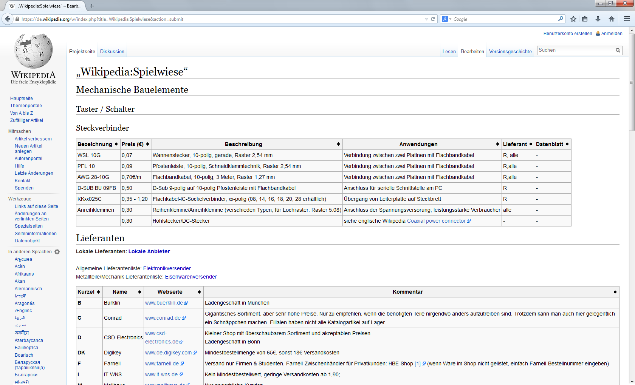This screenshot has height=385, width=635.
Task: Open Zufälliger Artikel link
Action: click(x=26, y=120)
